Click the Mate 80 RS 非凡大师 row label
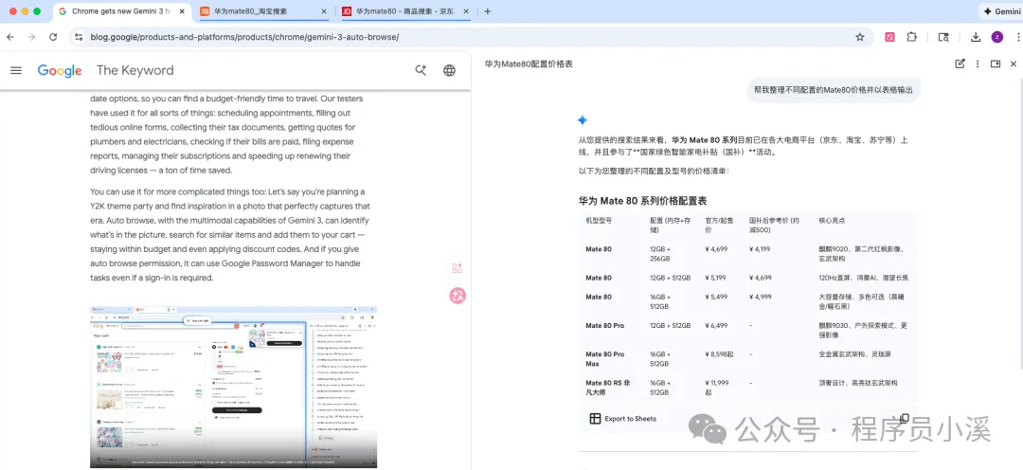This screenshot has height=470, width=1023. coord(606,388)
